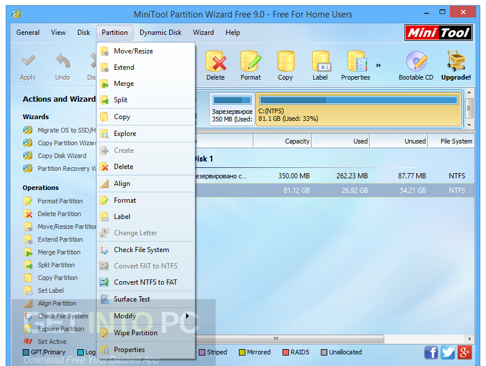The height and width of the screenshot is (366, 486).
Task: Click the Mirrored legend swatch
Action: [242, 353]
